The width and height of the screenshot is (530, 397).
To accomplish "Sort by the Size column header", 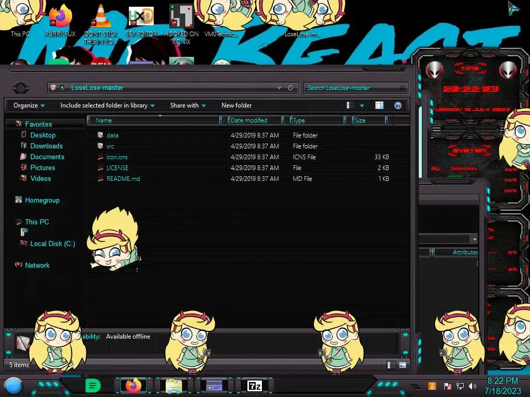I will tap(369, 120).
